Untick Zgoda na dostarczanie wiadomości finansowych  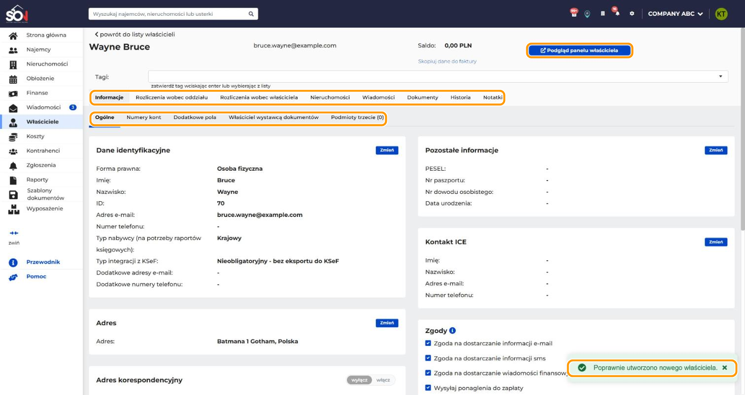tap(428, 373)
